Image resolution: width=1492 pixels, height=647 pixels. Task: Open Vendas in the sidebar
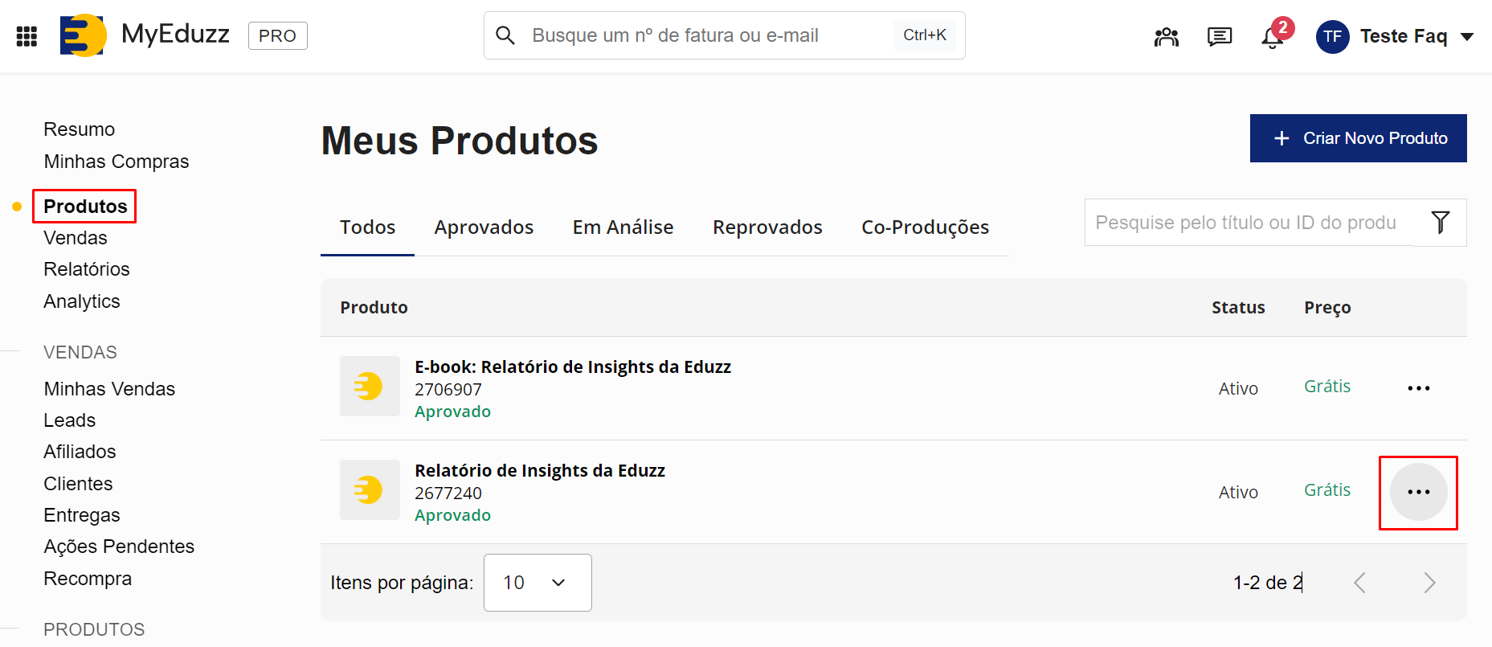(76, 238)
